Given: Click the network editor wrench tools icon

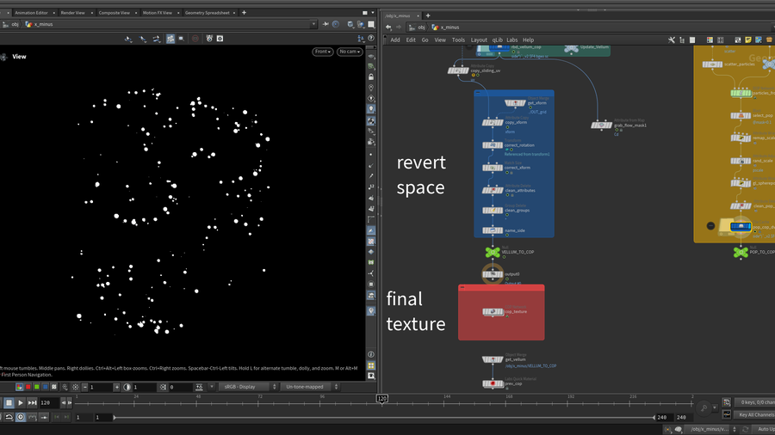Looking at the screenshot, I should tap(671, 40).
